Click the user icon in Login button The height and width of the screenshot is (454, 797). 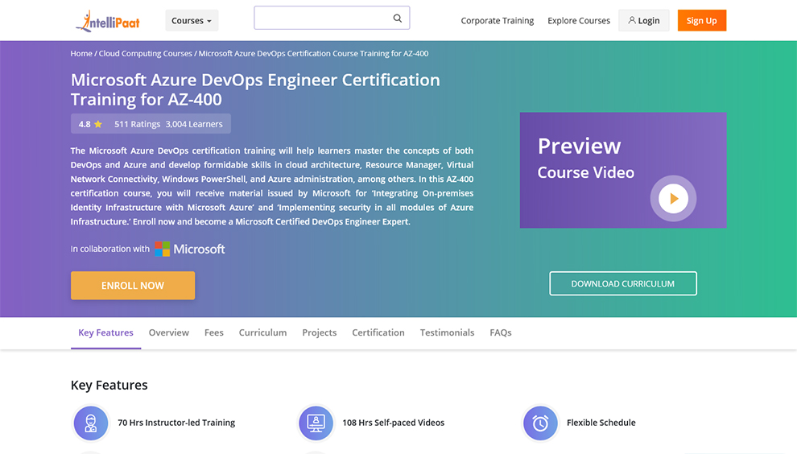632,20
